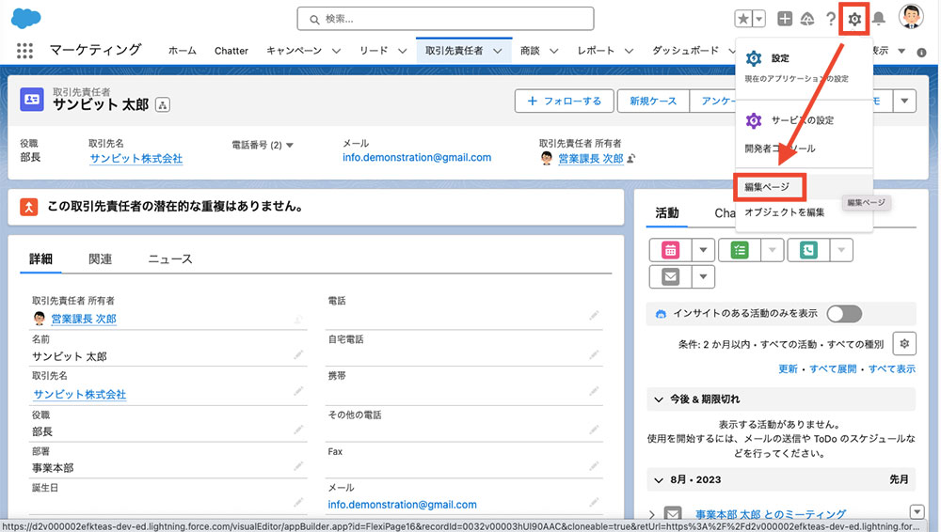Open the notifications bell
The image size is (941, 532).
tap(879, 19)
